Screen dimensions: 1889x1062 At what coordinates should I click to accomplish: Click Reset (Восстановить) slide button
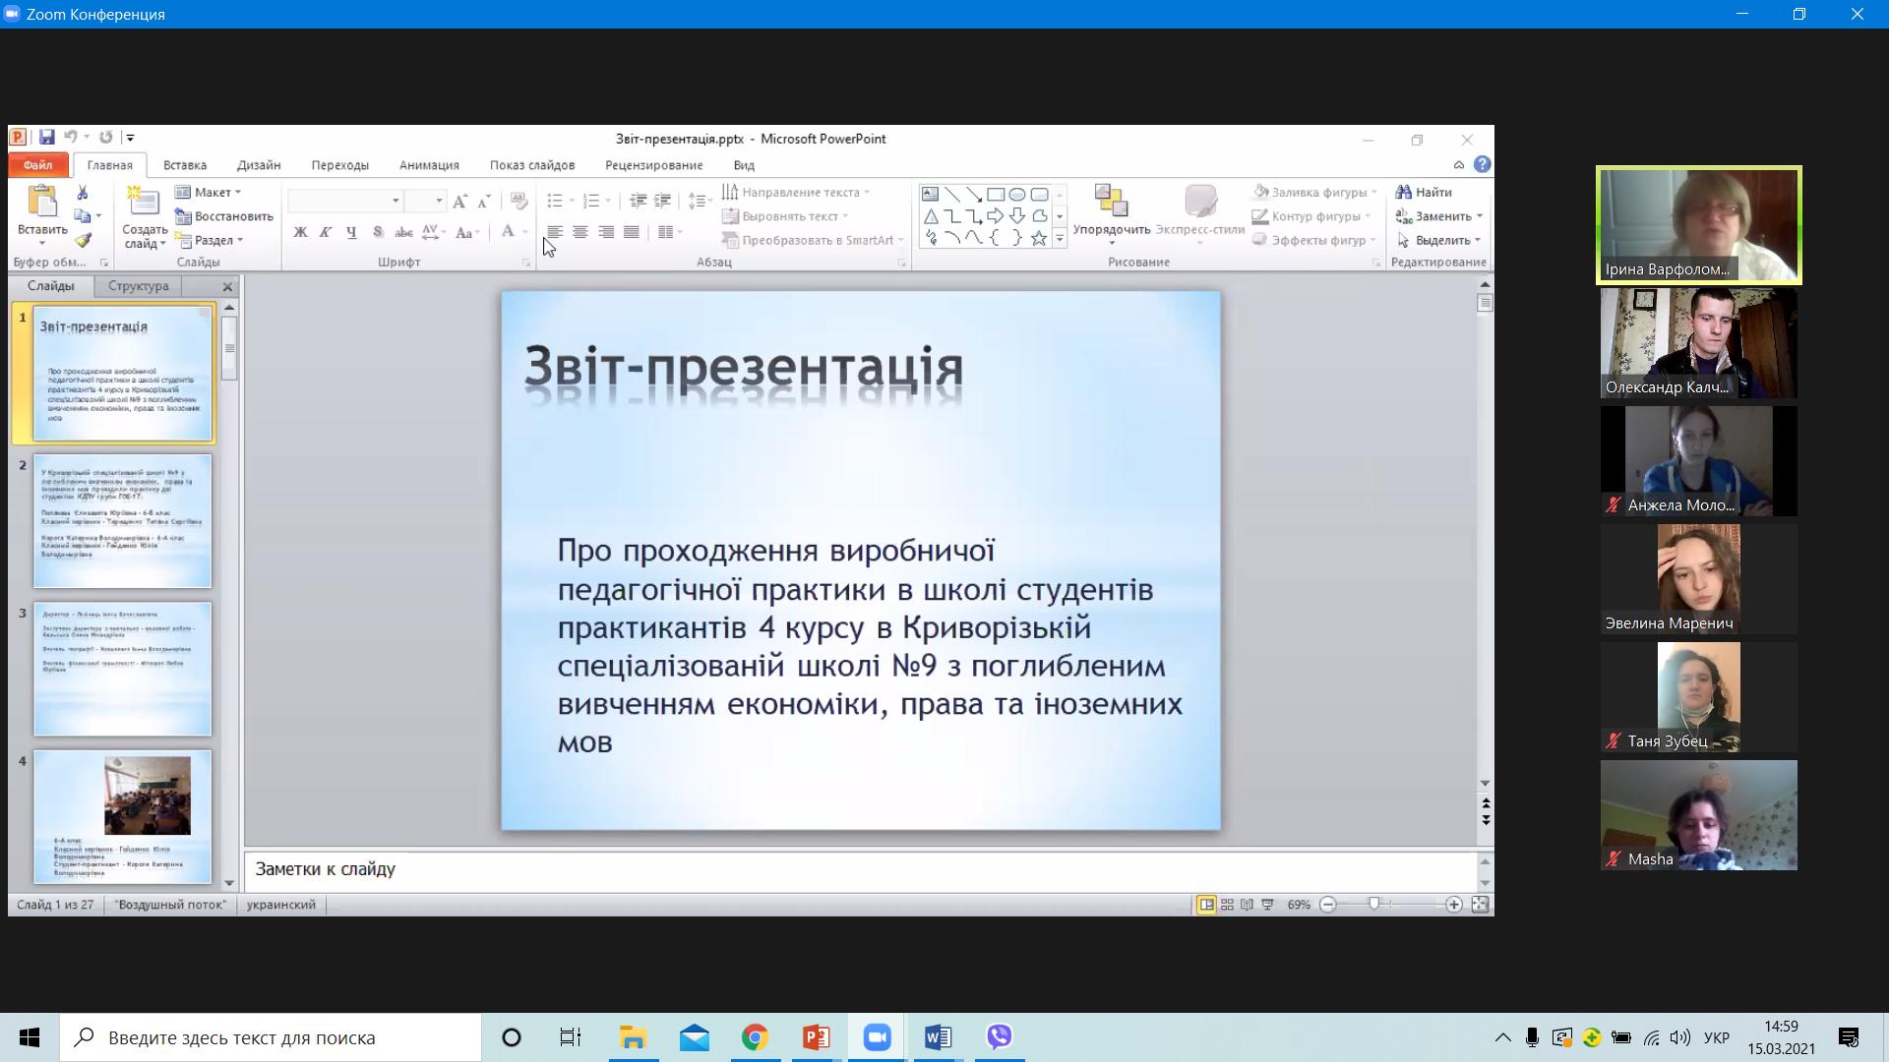point(224,216)
